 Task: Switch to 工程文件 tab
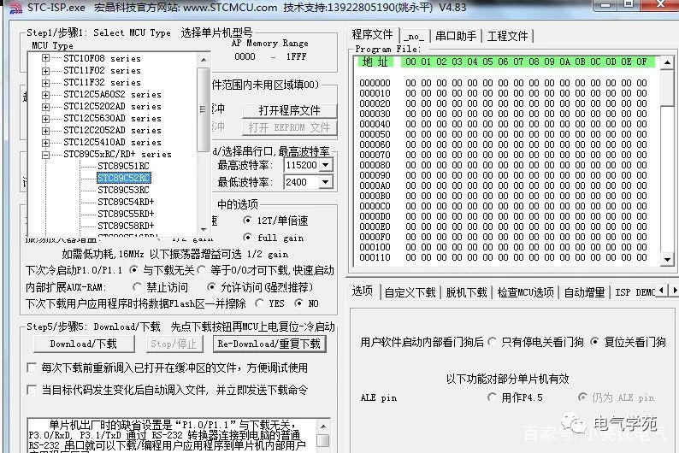point(508,36)
